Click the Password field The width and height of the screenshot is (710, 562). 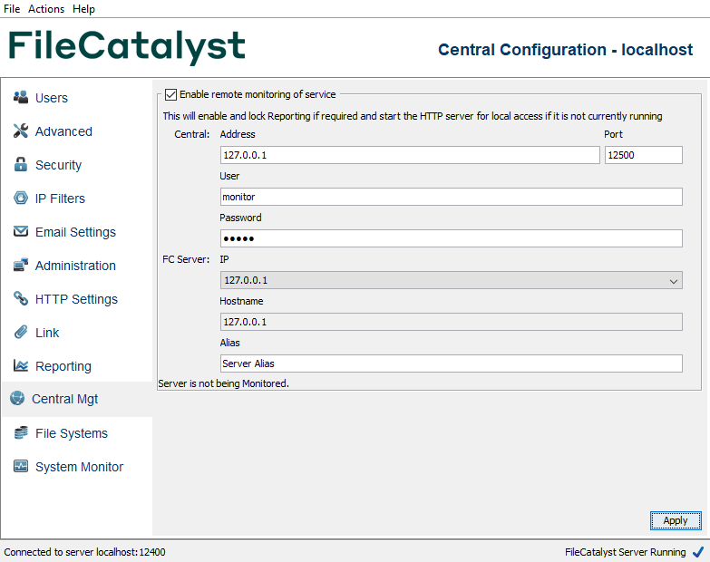click(451, 238)
